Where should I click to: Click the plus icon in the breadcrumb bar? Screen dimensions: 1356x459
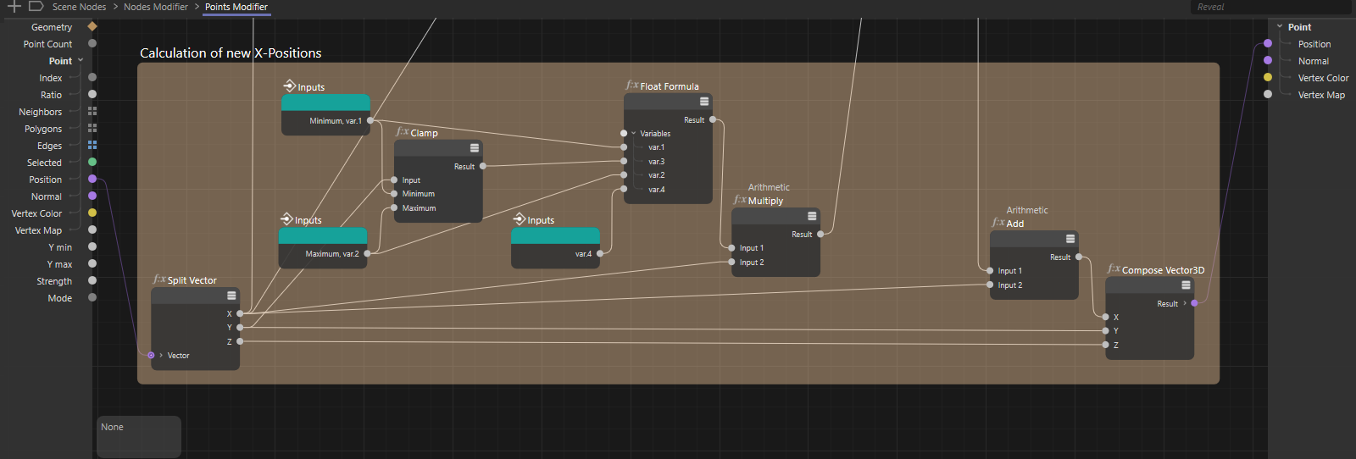pyautogui.click(x=14, y=7)
